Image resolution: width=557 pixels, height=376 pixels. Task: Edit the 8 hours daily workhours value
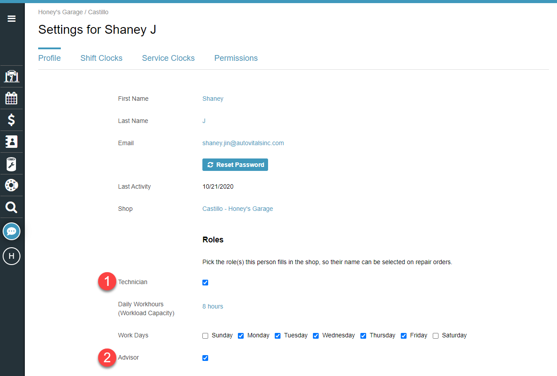[x=213, y=306]
